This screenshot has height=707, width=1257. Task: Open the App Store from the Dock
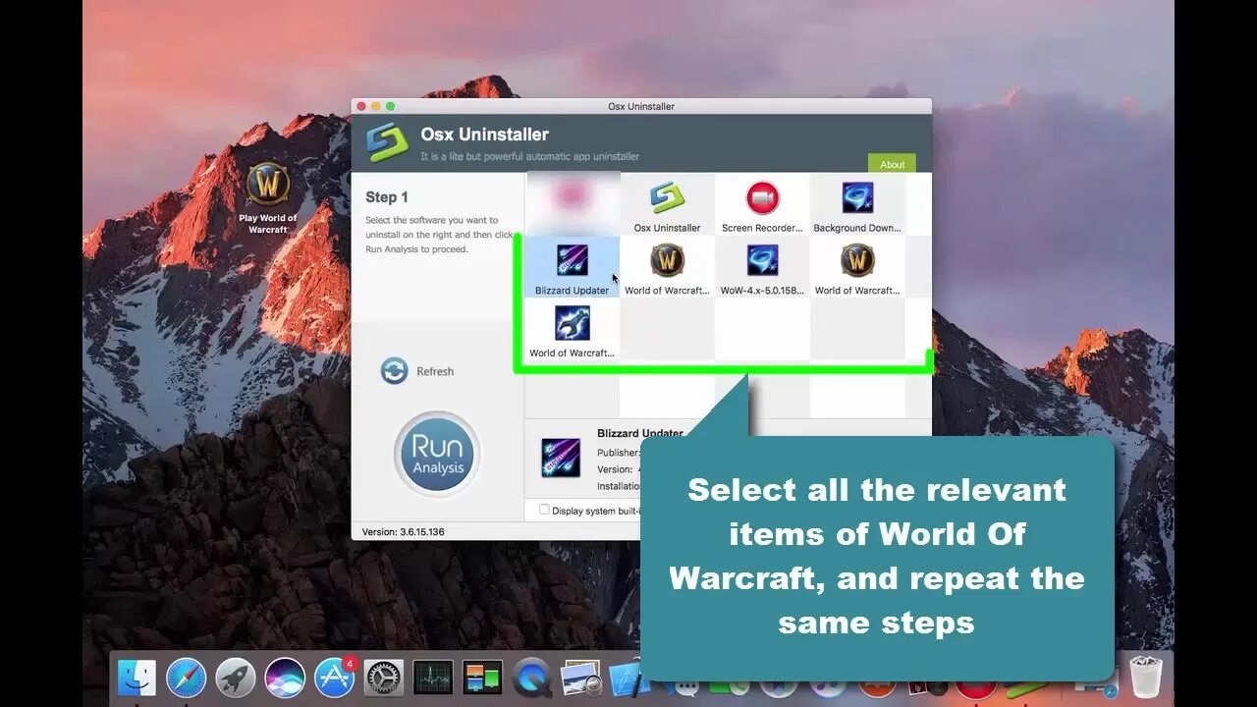click(x=334, y=678)
